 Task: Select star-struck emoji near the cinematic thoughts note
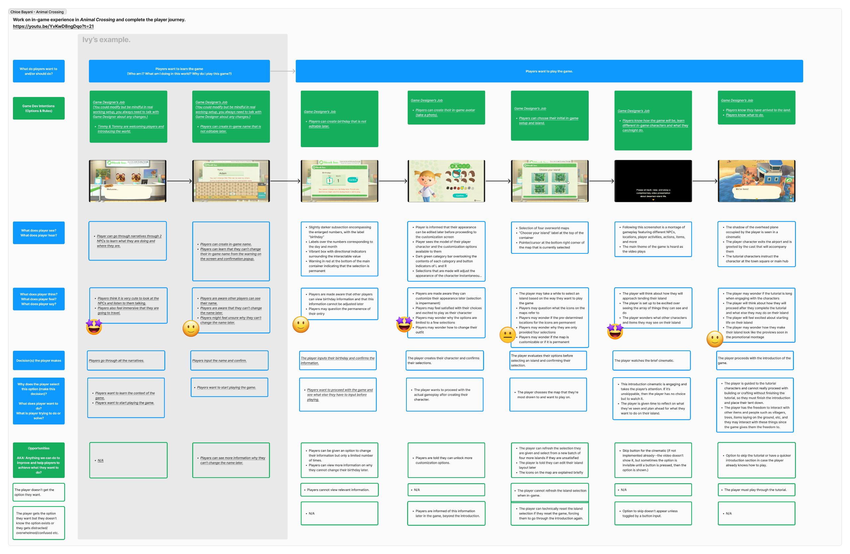tap(615, 331)
